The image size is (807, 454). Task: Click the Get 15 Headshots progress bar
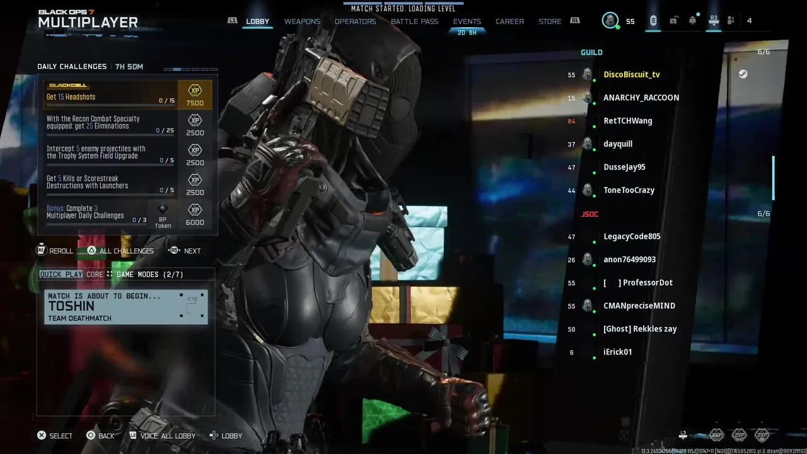pyautogui.click(x=111, y=105)
